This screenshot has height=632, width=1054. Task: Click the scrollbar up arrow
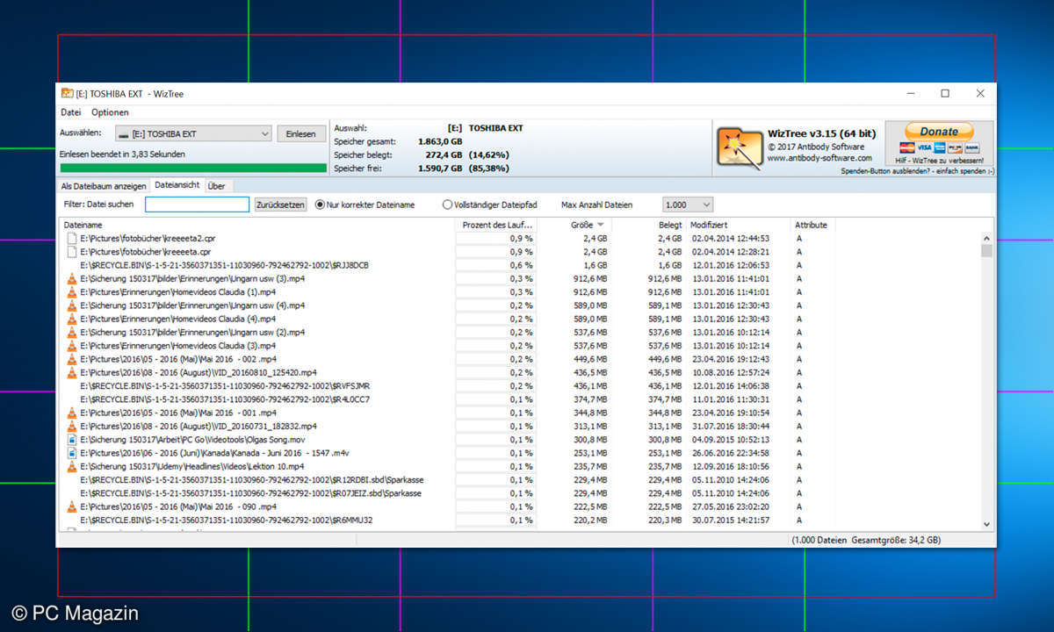click(986, 237)
